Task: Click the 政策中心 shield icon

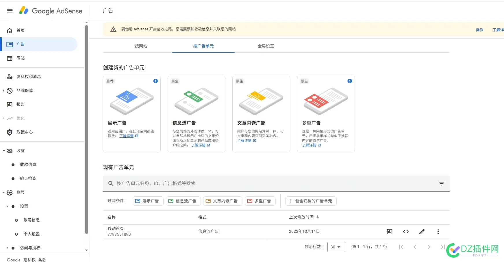Action: [10, 132]
